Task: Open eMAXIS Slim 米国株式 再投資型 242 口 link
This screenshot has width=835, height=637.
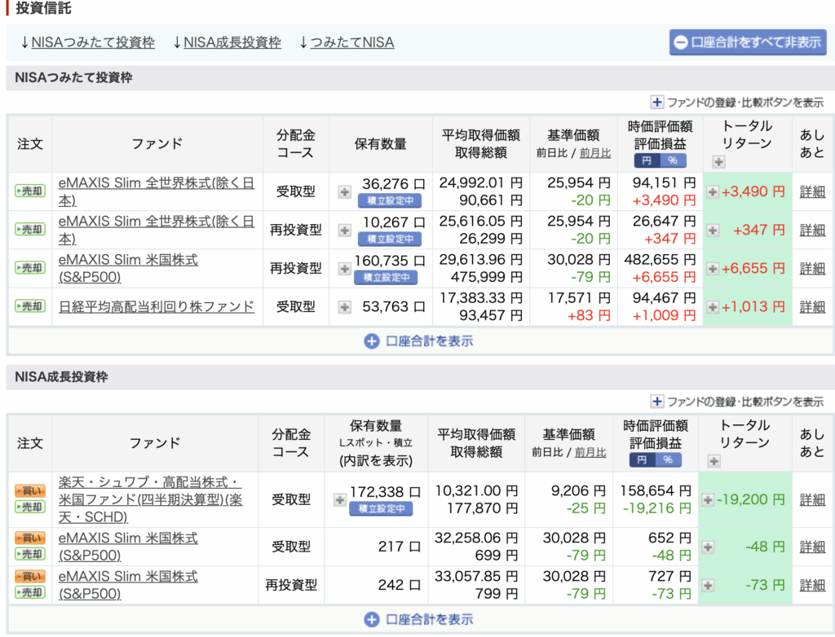Action: pos(128,585)
